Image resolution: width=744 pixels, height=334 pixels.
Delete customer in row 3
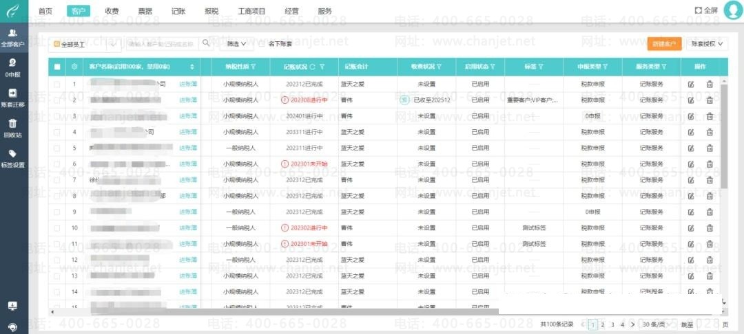click(710, 116)
